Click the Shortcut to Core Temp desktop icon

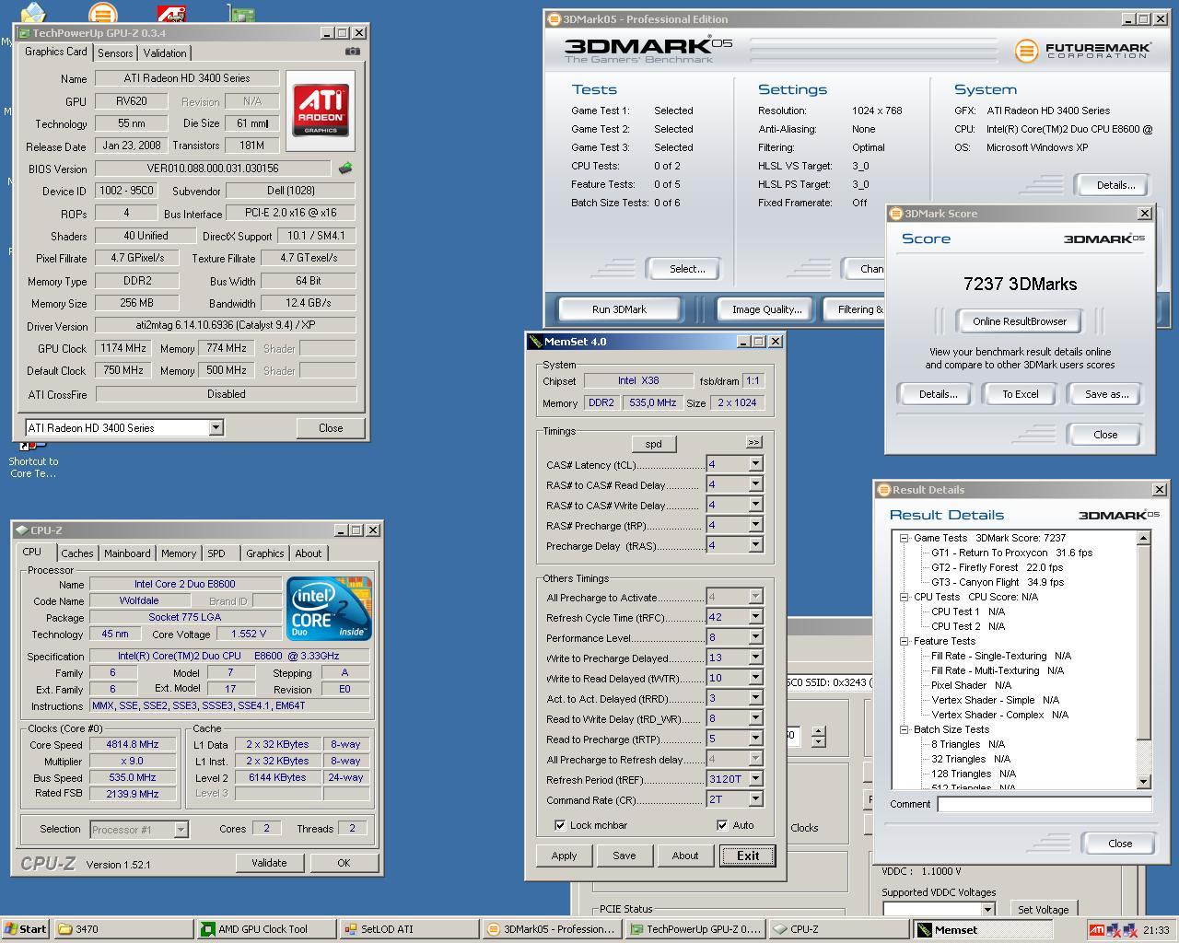pos(33,459)
